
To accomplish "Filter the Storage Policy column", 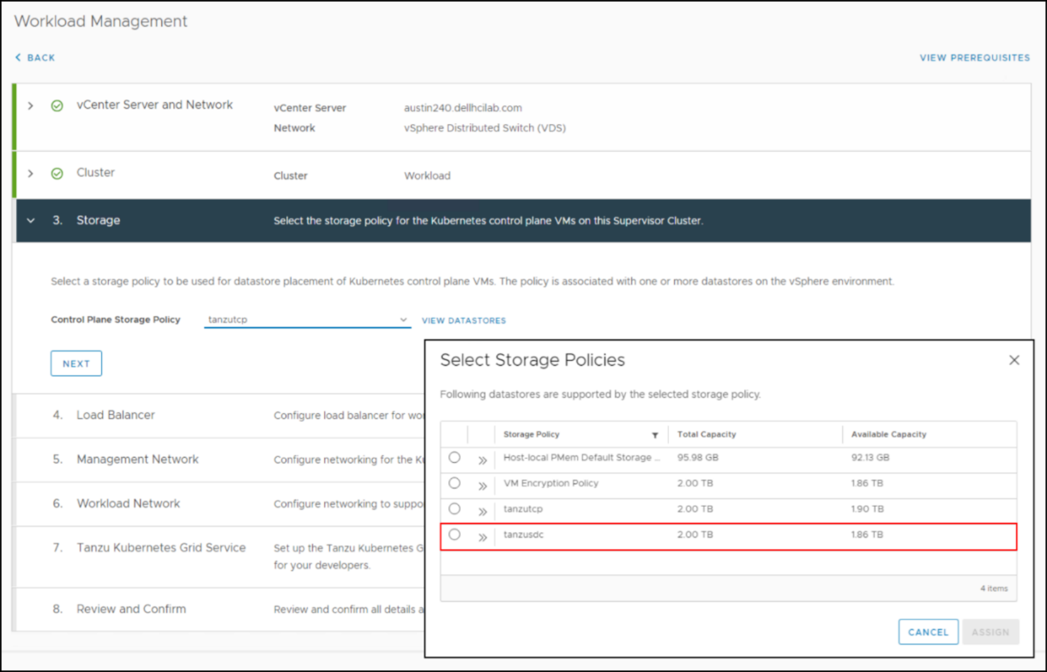I will [655, 435].
